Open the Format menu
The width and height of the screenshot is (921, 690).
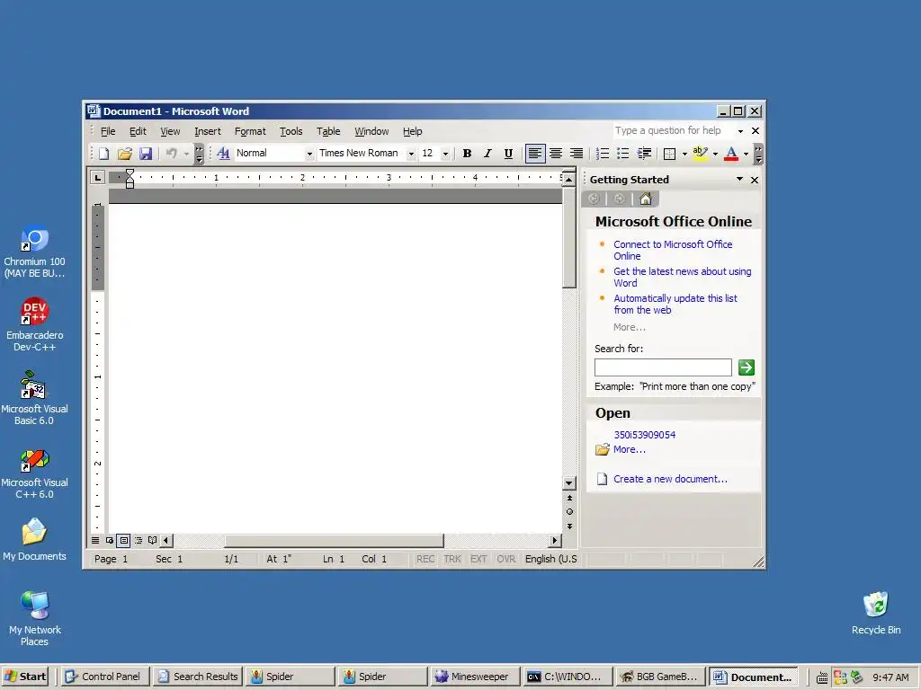250,131
